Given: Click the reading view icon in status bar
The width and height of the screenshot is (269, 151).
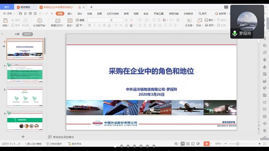Looking at the screenshot, I should tap(193, 144).
